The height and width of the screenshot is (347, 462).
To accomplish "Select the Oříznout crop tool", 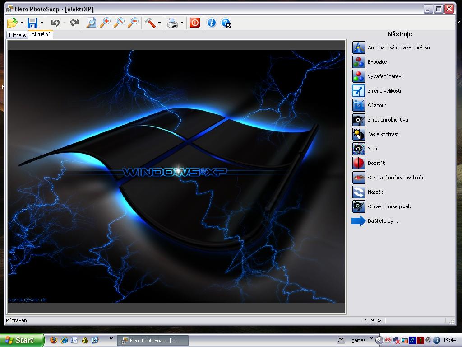I will 370,105.
